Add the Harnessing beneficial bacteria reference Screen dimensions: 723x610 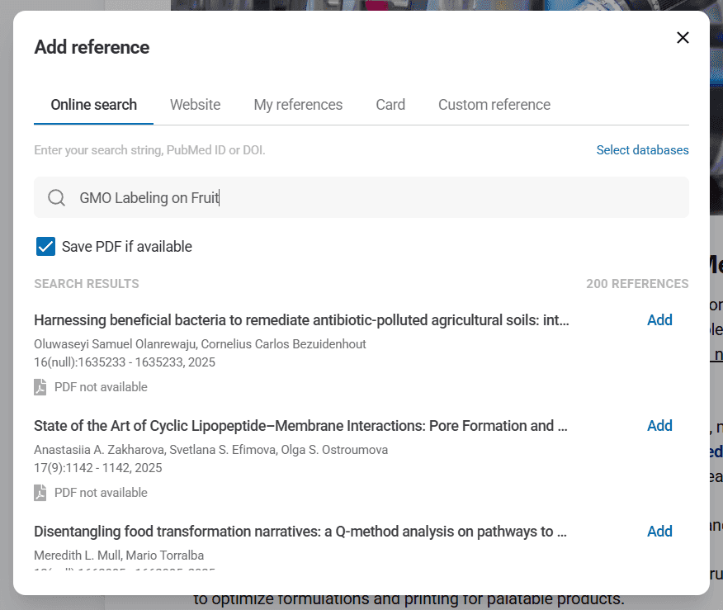point(659,320)
